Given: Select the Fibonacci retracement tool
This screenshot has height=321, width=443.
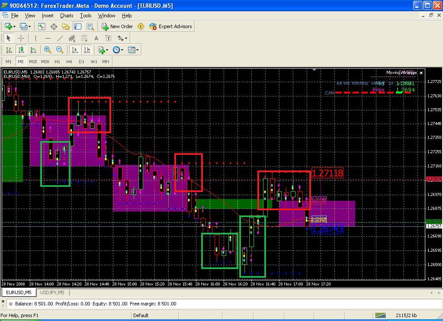Looking at the screenshot, I should point(84,38).
